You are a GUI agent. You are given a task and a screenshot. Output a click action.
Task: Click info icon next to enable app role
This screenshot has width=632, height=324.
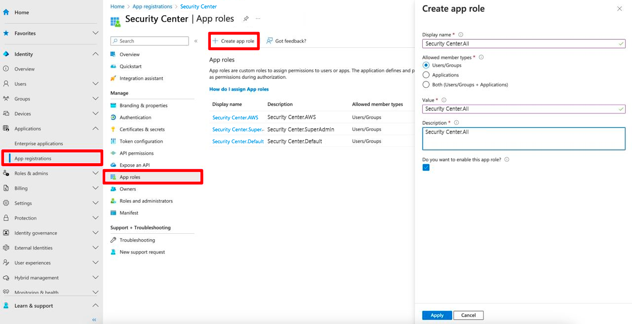507,160
